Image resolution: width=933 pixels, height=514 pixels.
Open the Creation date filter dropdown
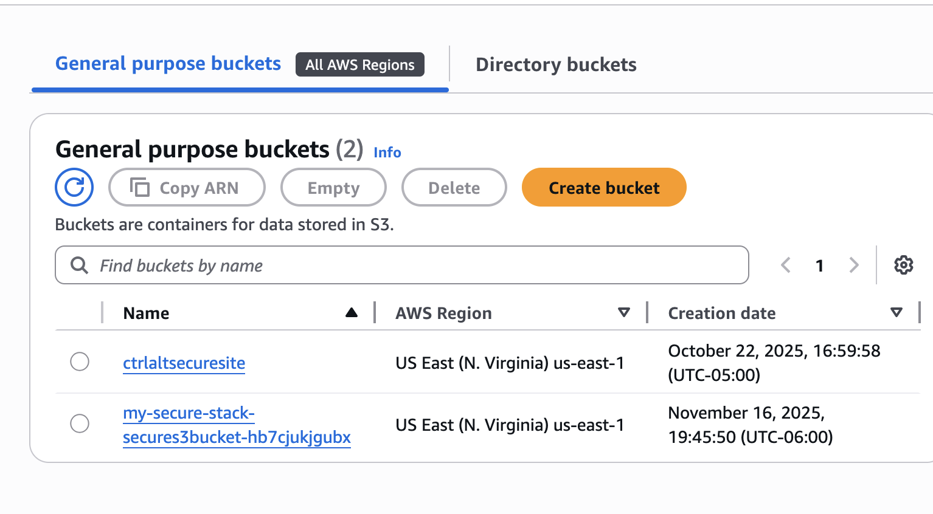pyautogui.click(x=896, y=312)
